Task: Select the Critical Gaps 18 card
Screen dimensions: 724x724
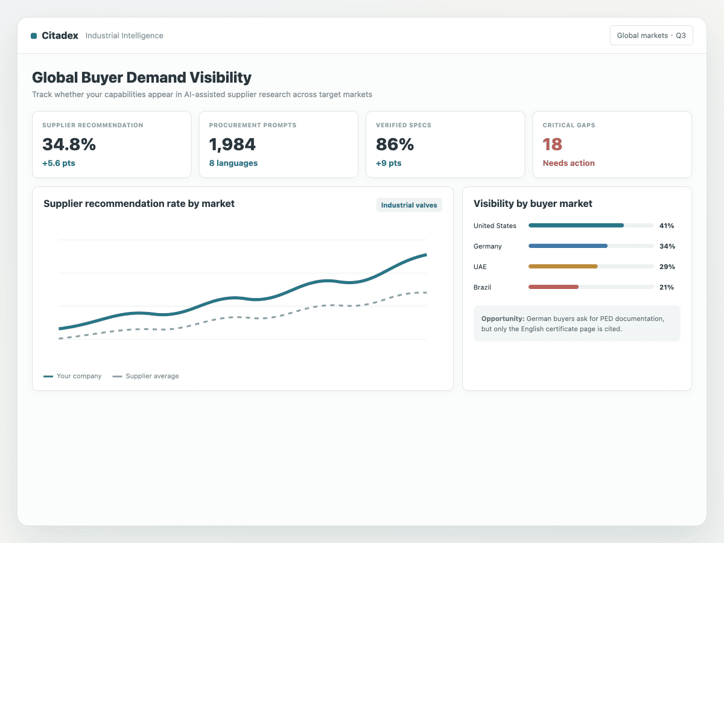Action: (x=612, y=144)
